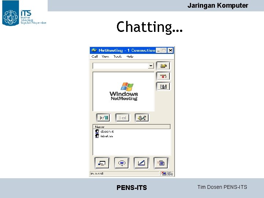Click inside the address input field

[121, 66]
